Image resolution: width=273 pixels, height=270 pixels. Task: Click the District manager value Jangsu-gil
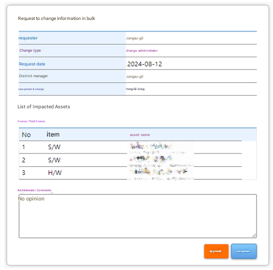tap(134, 77)
